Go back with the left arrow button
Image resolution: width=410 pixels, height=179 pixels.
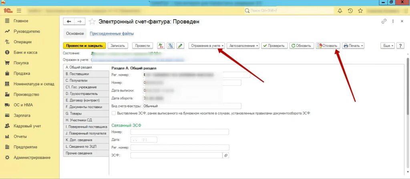coord(69,22)
